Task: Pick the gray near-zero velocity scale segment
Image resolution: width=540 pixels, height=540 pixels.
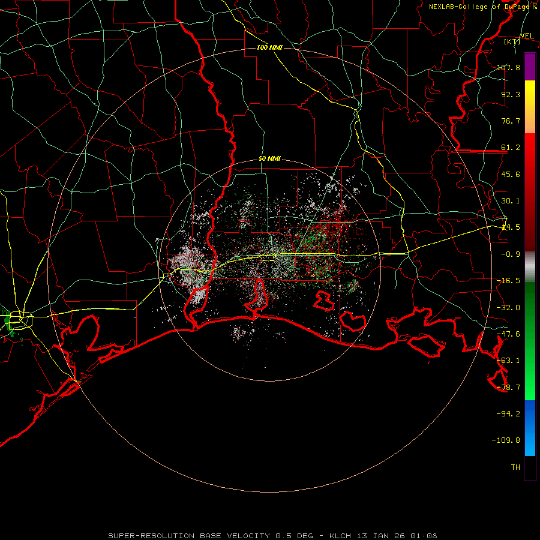Action: pos(530,267)
